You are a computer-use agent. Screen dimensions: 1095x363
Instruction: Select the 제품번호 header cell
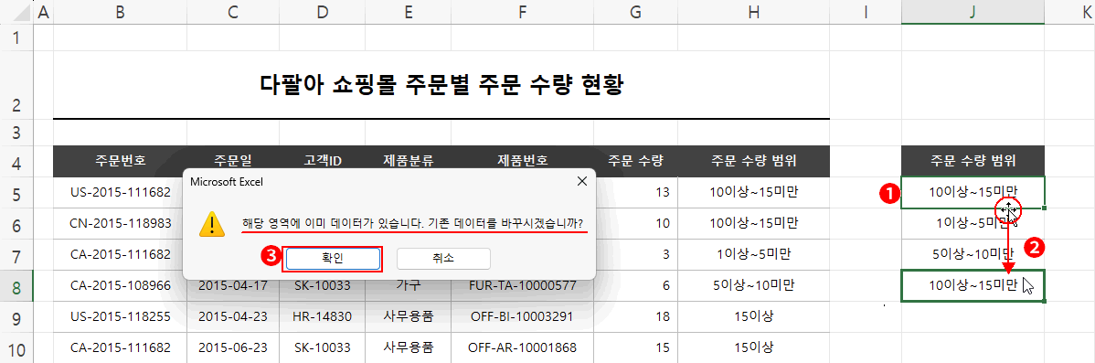[x=522, y=161]
